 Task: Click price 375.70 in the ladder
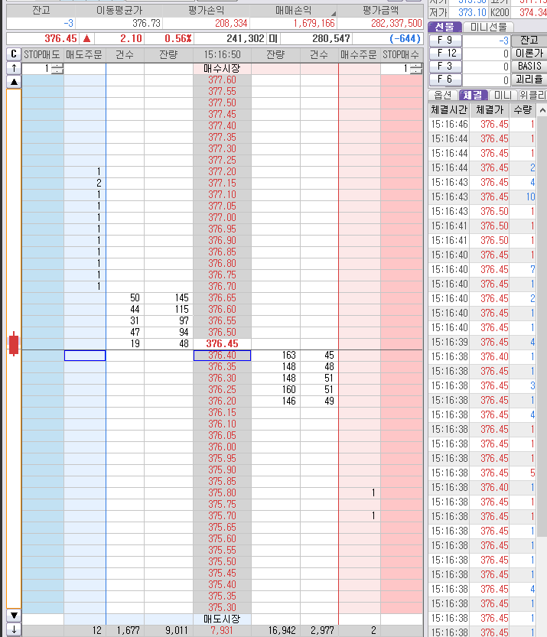(222, 515)
